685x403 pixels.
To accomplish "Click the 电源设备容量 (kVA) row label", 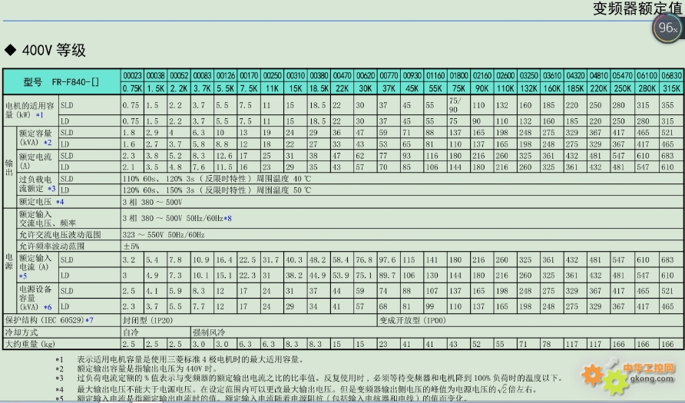I will pyautogui.click(x=35, y=298).
